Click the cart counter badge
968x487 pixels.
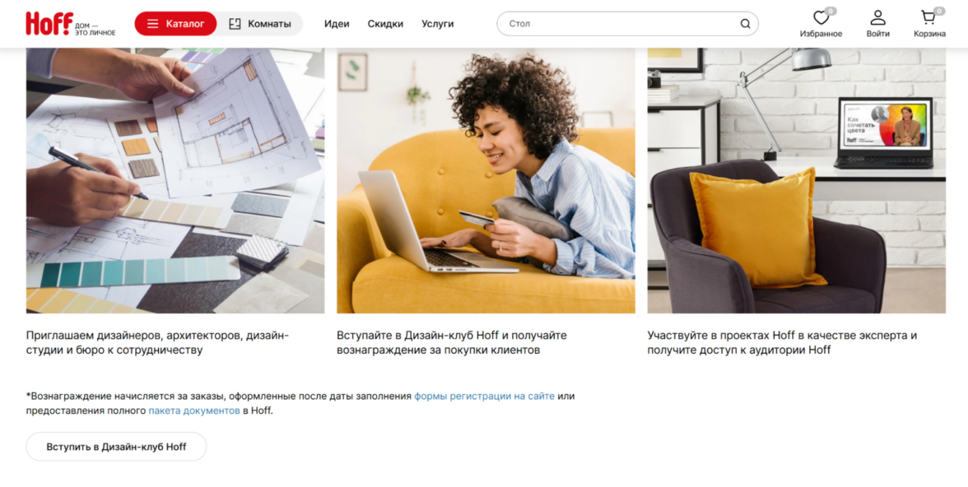click(x=939, y=12)
